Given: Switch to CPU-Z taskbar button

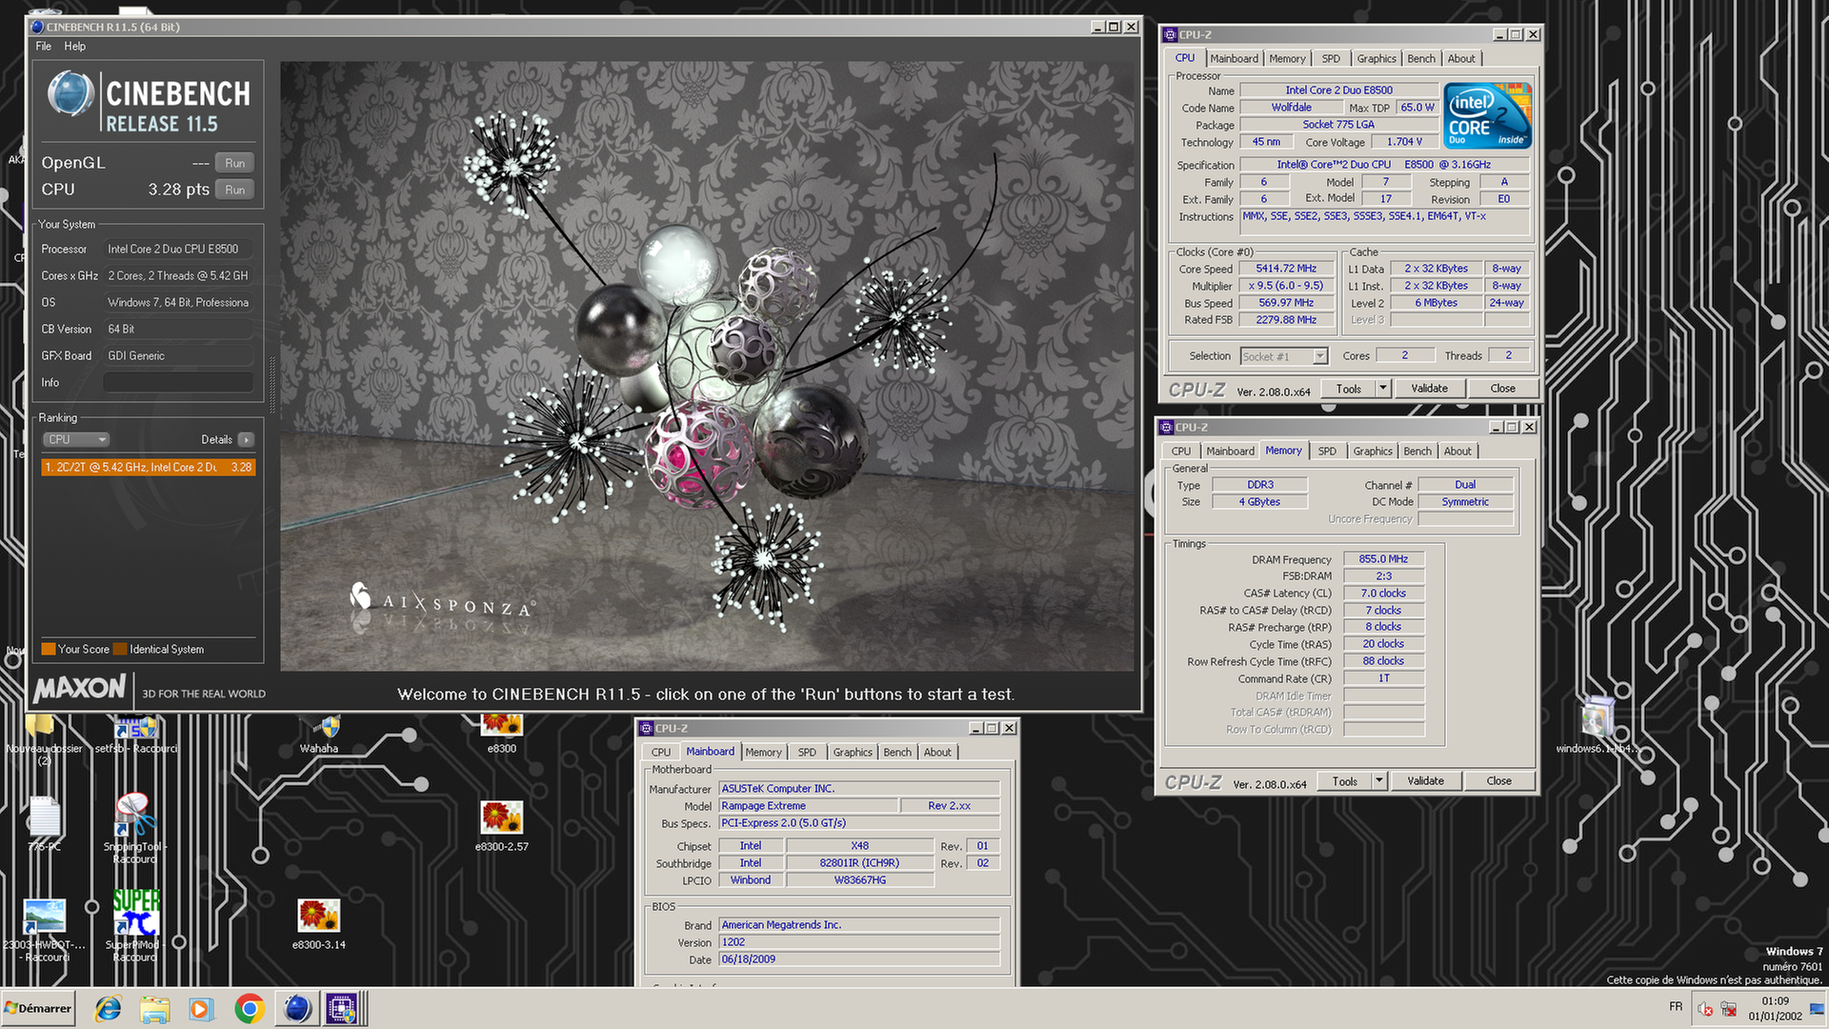Looking at the screenshot, I should (343, 1008).
